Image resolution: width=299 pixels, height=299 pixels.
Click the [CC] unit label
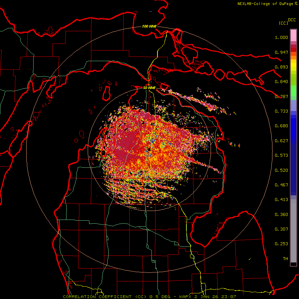click(283, 23)
